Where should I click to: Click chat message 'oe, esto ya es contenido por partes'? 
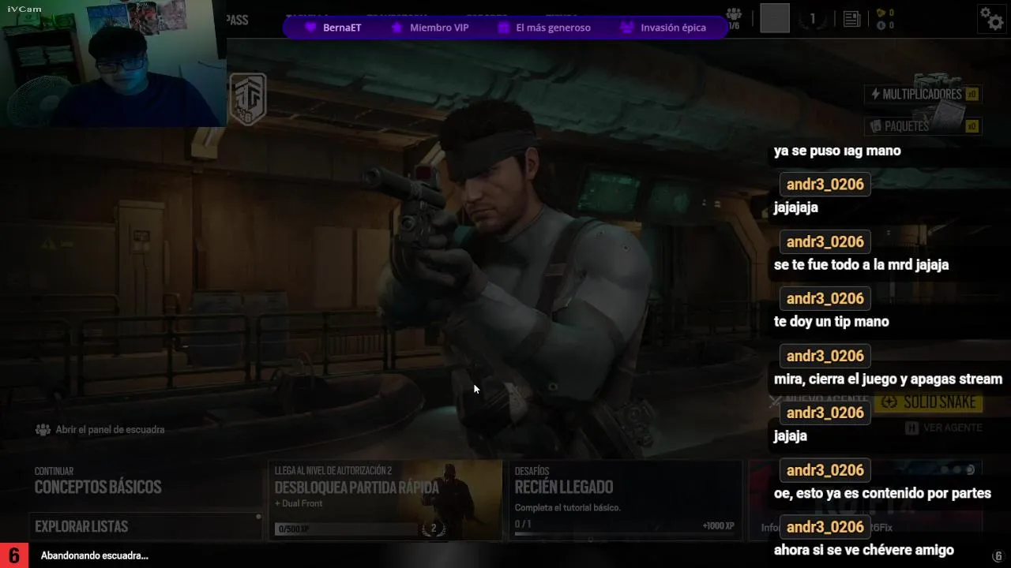[x=882, y=493]
